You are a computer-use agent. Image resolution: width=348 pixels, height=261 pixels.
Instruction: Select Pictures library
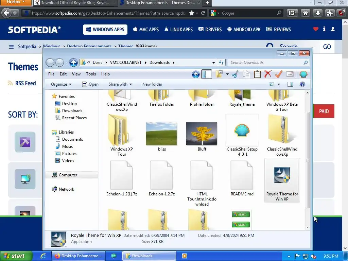click(69, 154)
